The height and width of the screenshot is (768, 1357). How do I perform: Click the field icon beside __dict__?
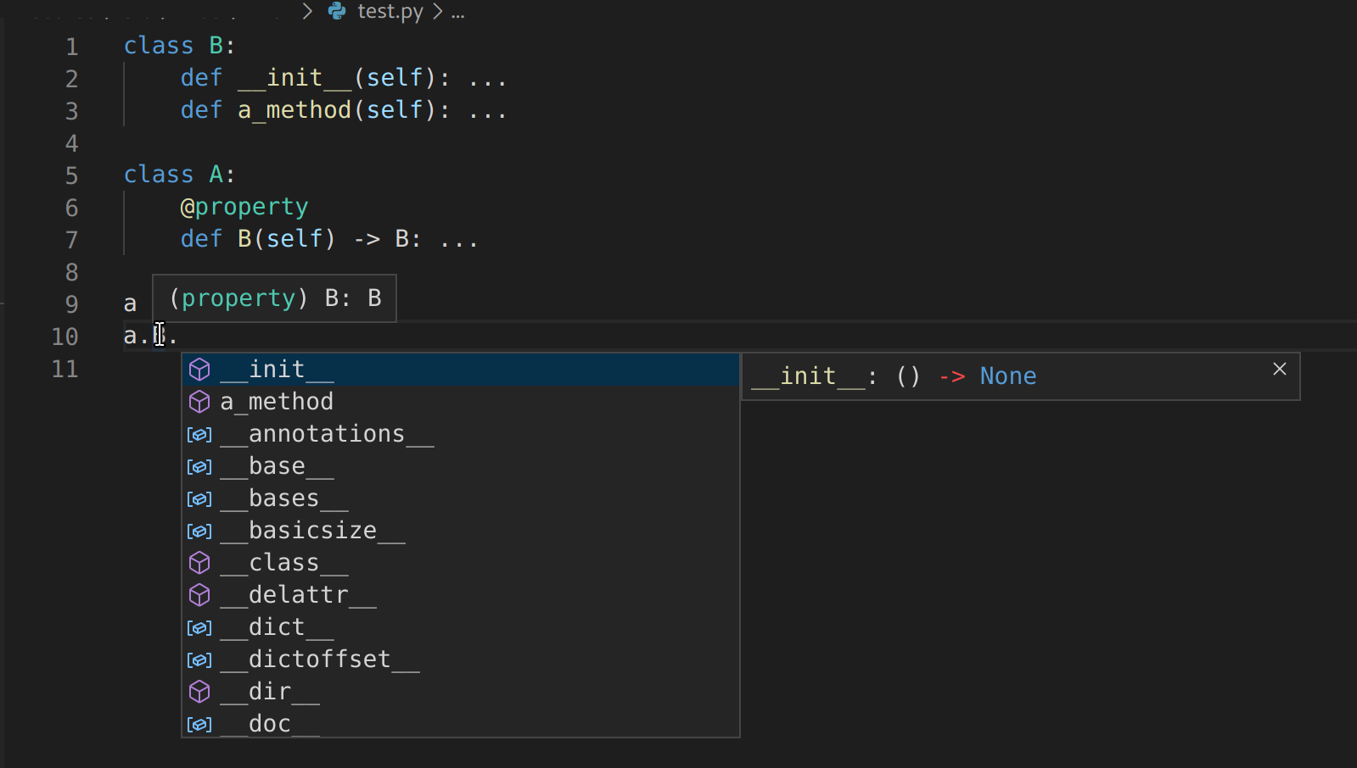(199, 627)
